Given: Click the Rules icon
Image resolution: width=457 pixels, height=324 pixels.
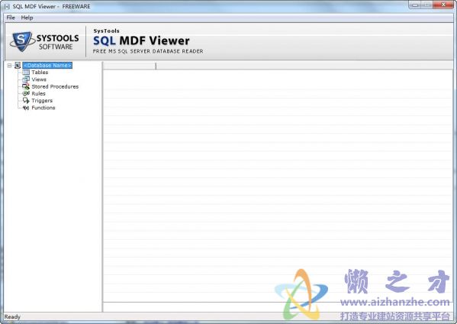Looking at the screenshot, I should [26, 93].
